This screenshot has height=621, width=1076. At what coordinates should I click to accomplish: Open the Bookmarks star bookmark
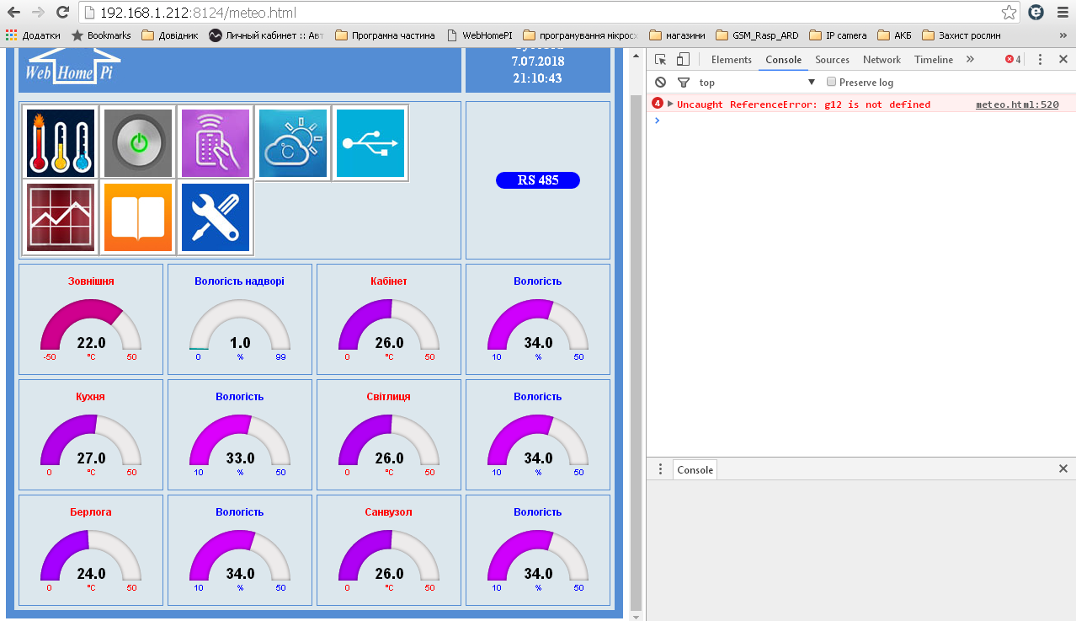point(101,35)
